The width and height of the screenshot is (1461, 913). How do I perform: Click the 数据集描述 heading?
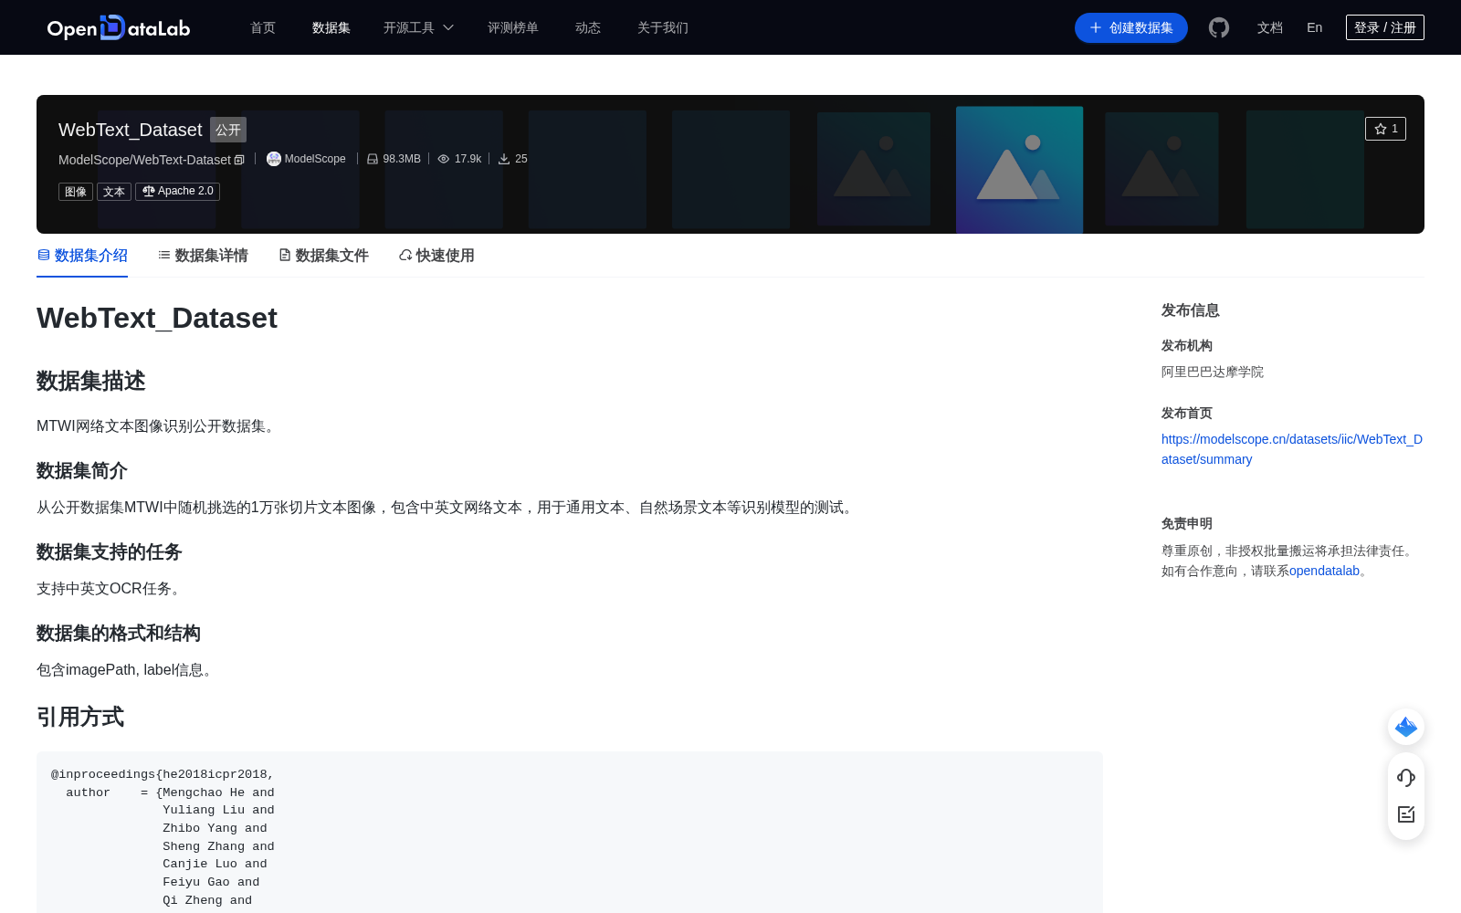point(91,381)
